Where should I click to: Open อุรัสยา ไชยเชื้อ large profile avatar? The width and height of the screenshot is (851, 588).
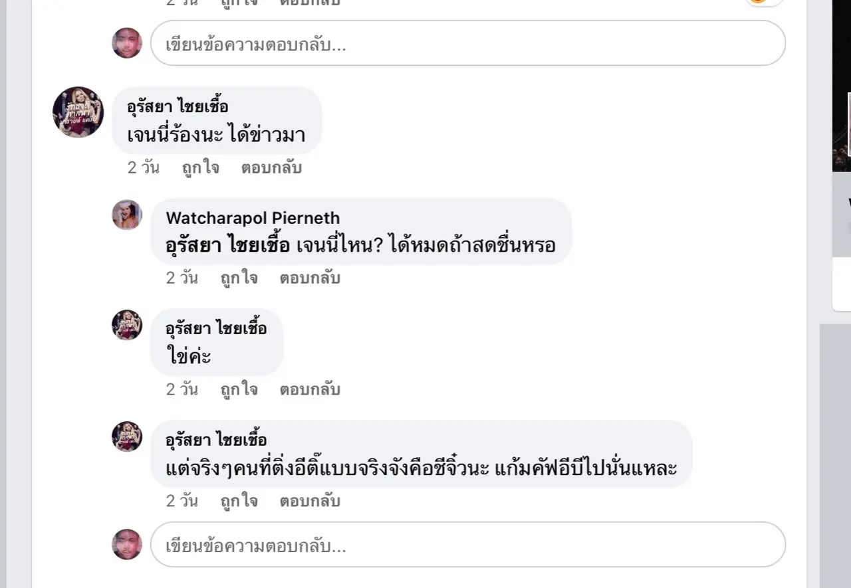pos(78,112)
